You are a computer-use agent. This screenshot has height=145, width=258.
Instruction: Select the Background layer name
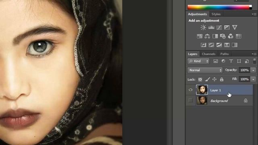tap(219, 101)
